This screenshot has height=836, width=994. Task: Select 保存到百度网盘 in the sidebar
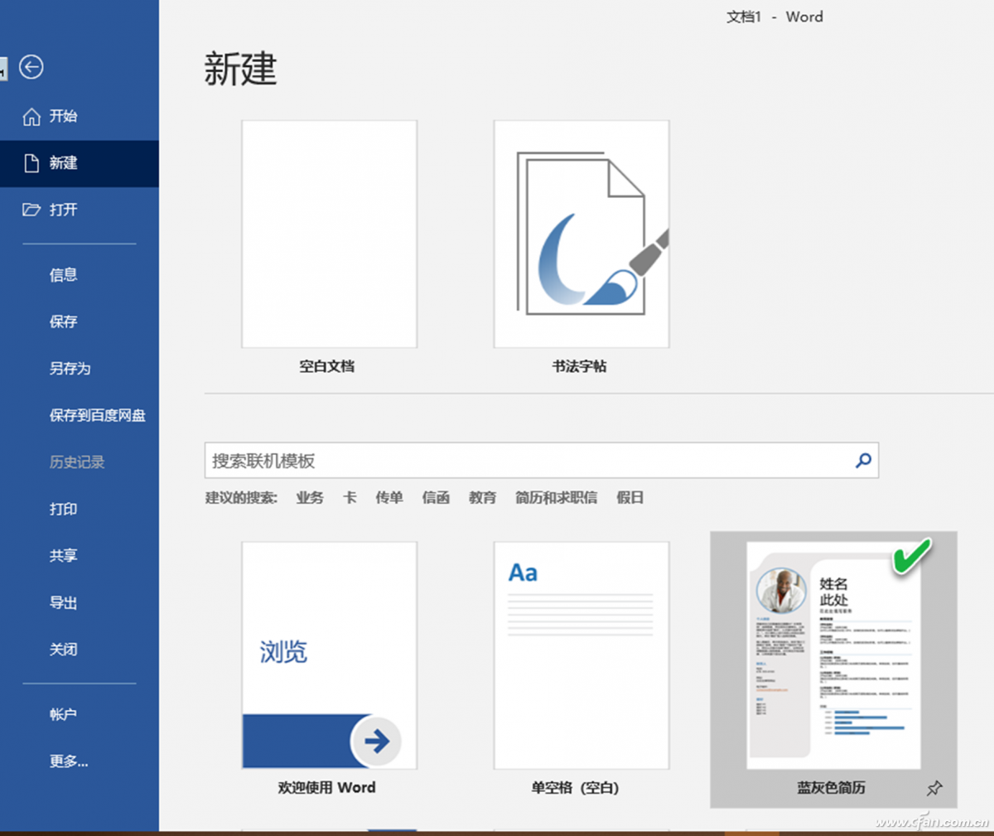[98, 415]
